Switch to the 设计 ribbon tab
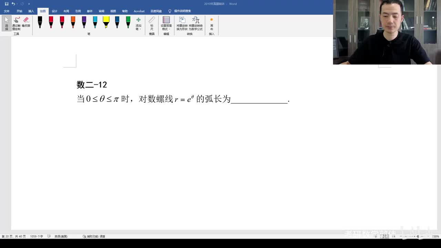The image size is (441, 248). (x=54, y=11)
